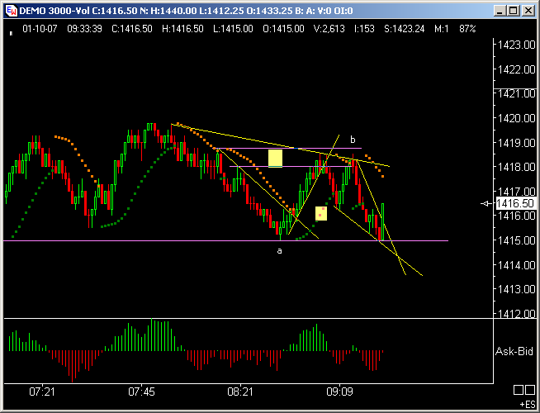This screenshot has height=413, width=540.
Task: Click the 1412.00 price scale label
Action: click(517, 313)
